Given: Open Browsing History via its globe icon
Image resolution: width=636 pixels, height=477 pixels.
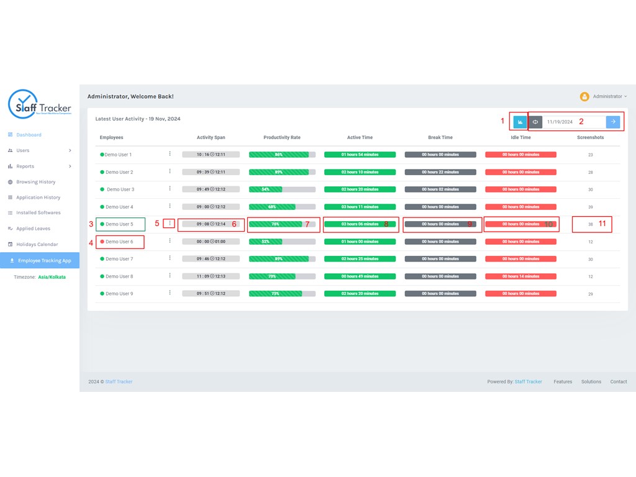Looking at the screenshot, I should click(x=11, y=181).
